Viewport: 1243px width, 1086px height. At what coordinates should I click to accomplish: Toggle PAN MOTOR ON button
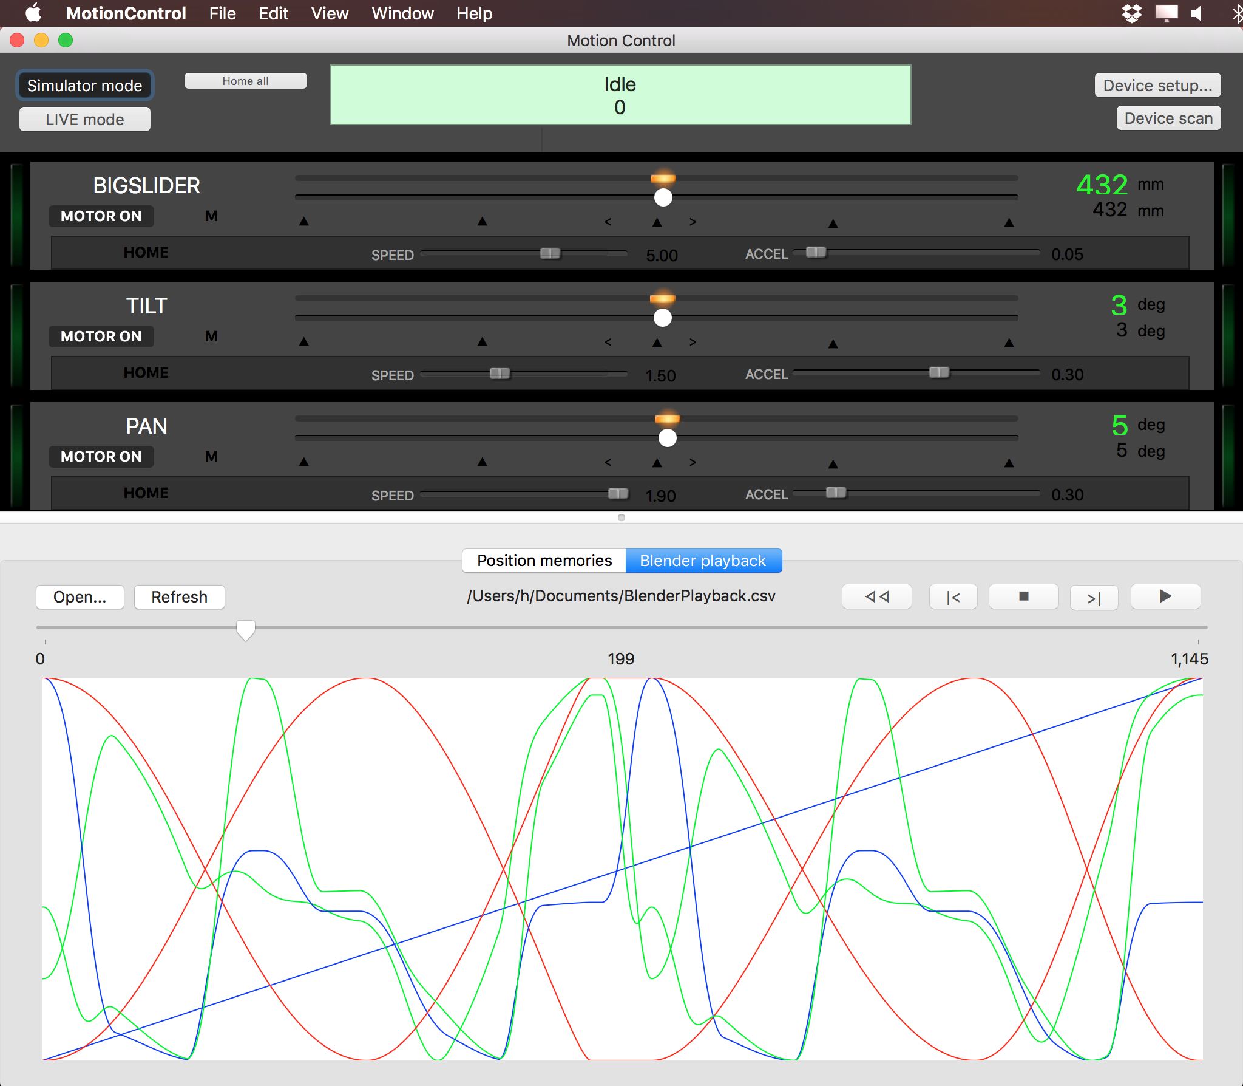tap(101, 457)
